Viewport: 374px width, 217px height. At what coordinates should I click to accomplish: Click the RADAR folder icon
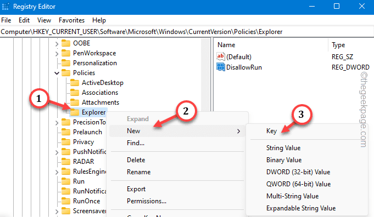(66, 162)
